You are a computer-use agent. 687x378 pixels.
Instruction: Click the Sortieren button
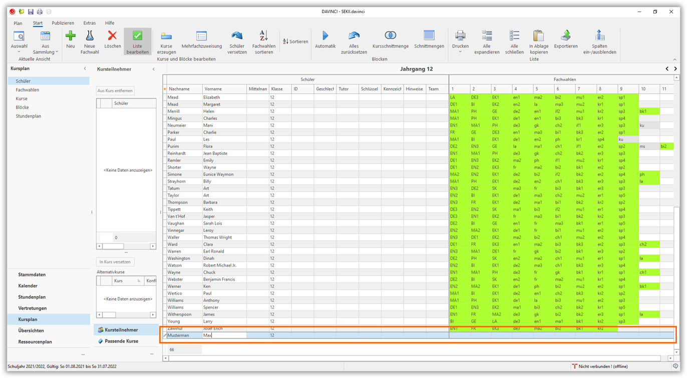coord(295,41)
